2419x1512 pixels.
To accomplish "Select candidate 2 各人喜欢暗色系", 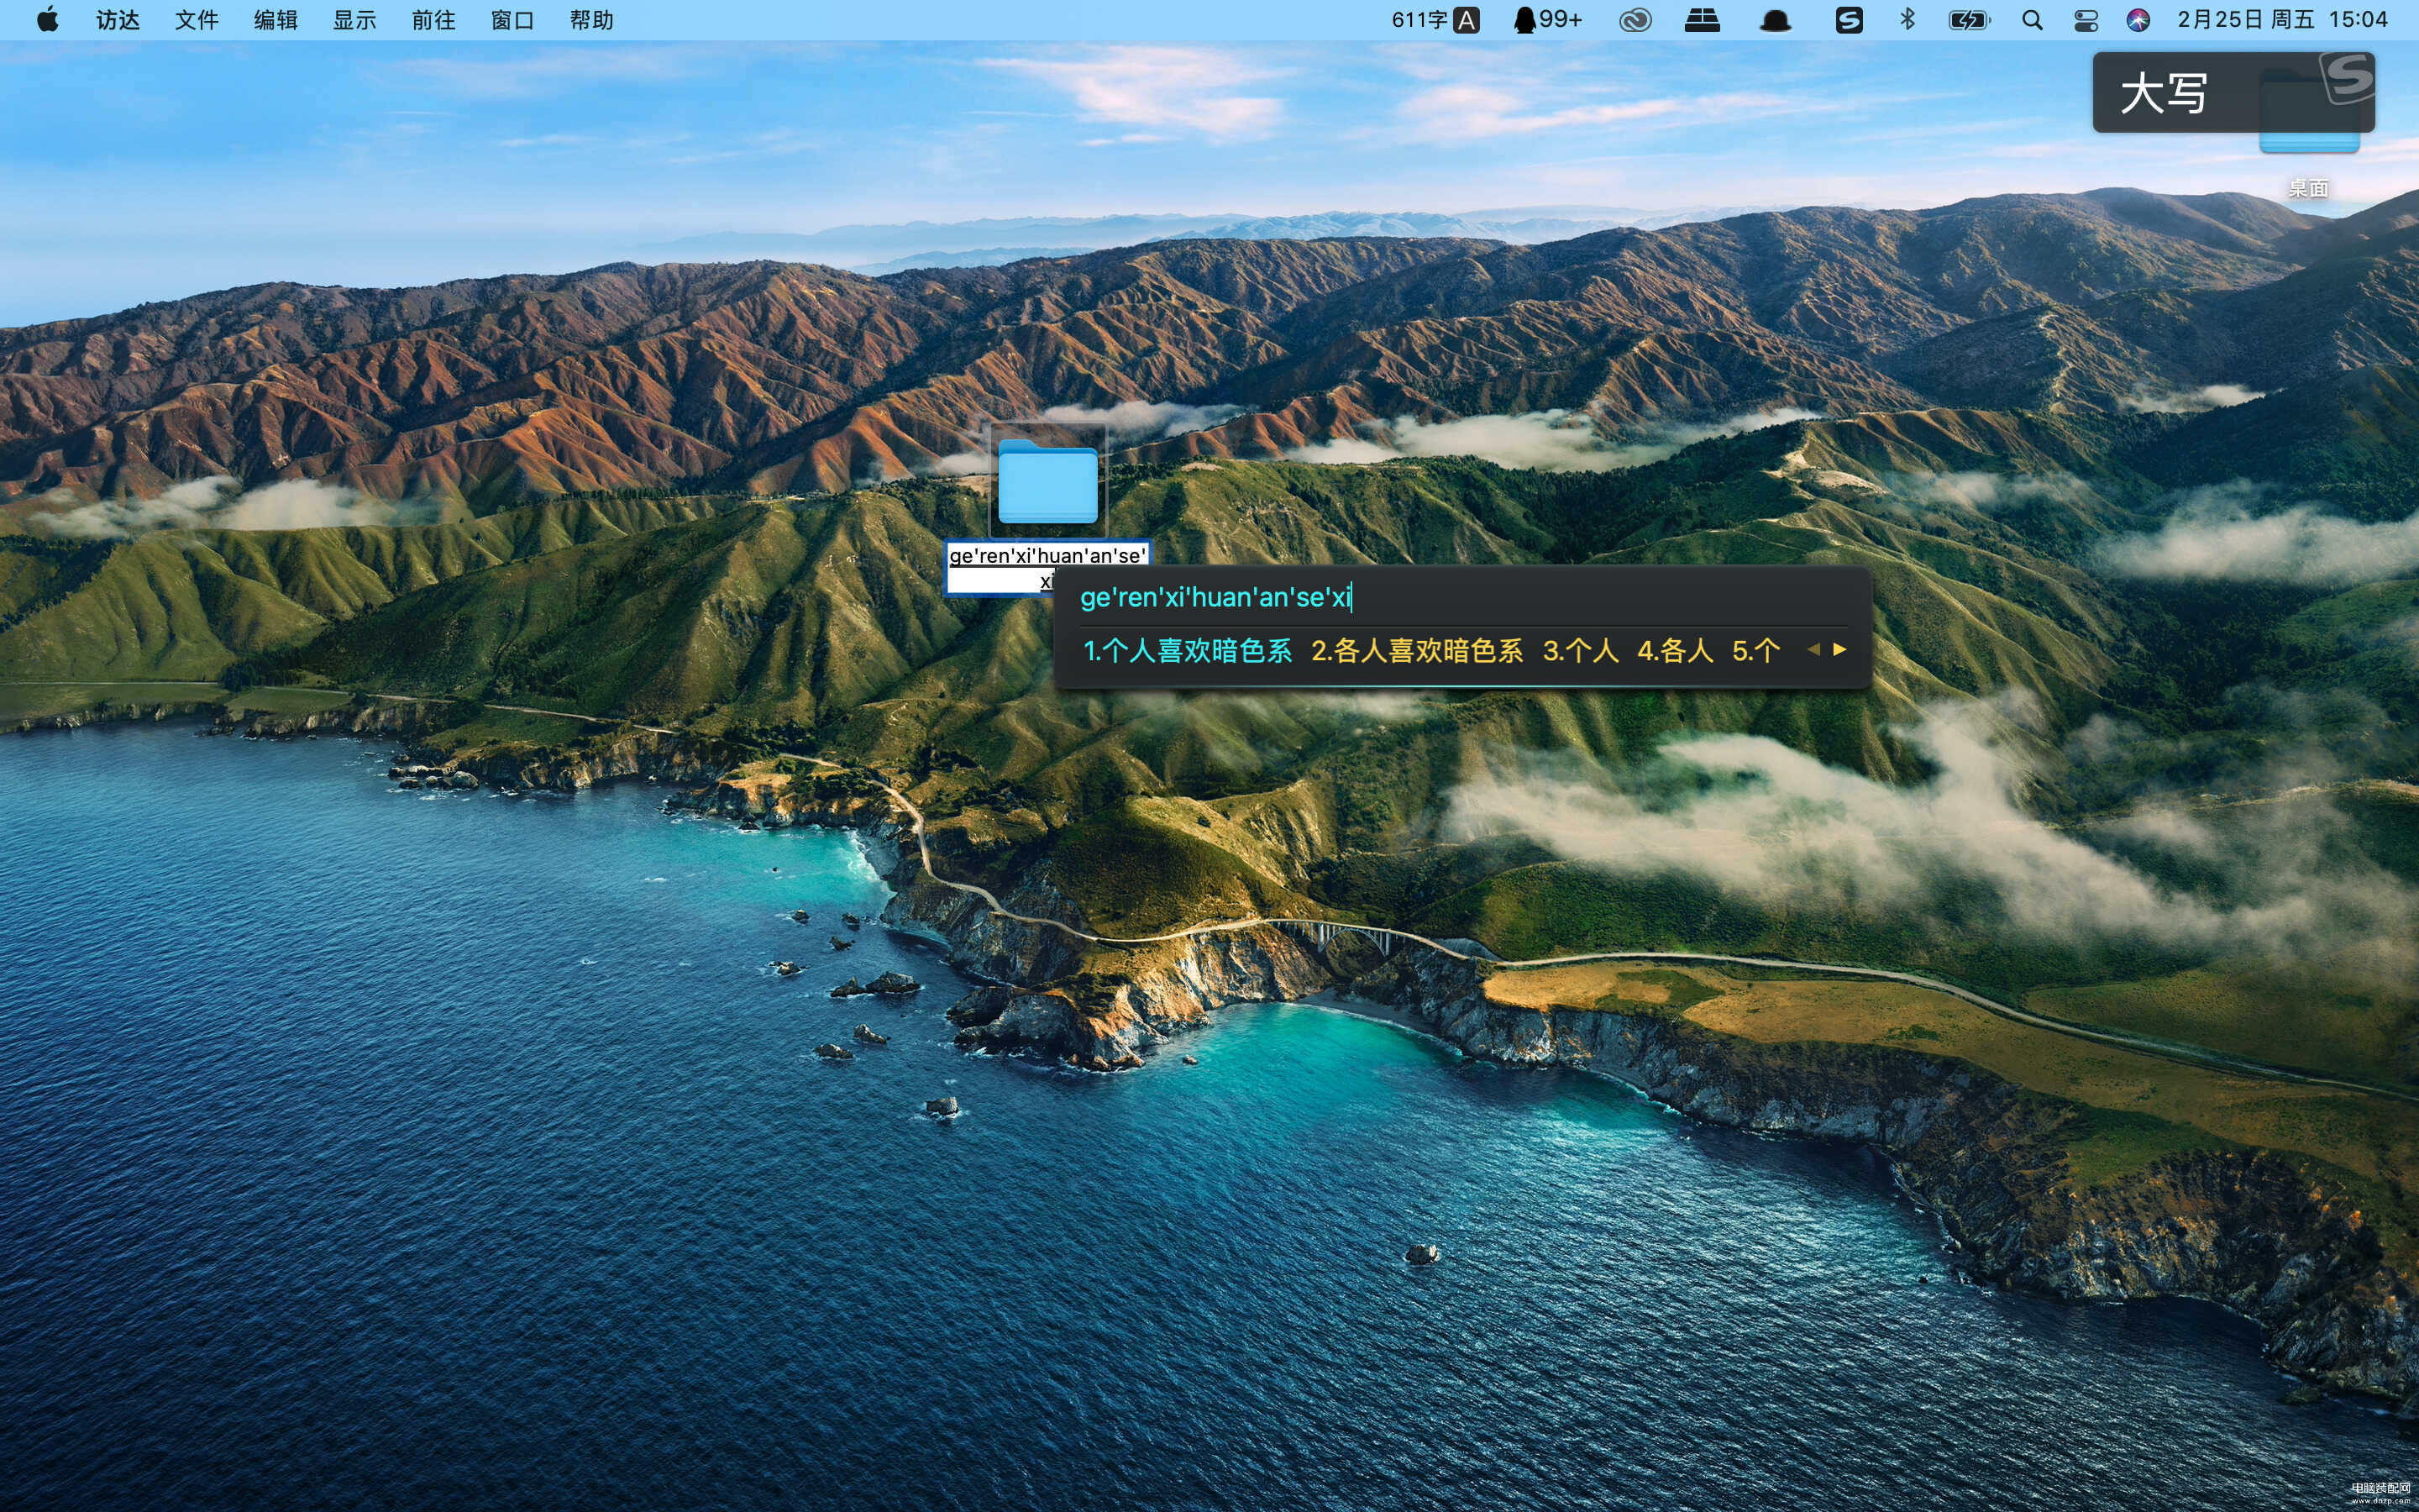I will pos(1418,651).
